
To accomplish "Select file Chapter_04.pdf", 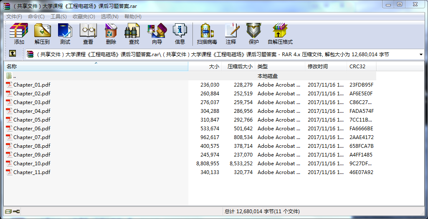I will pyautogui.click(x=32, y=111).
